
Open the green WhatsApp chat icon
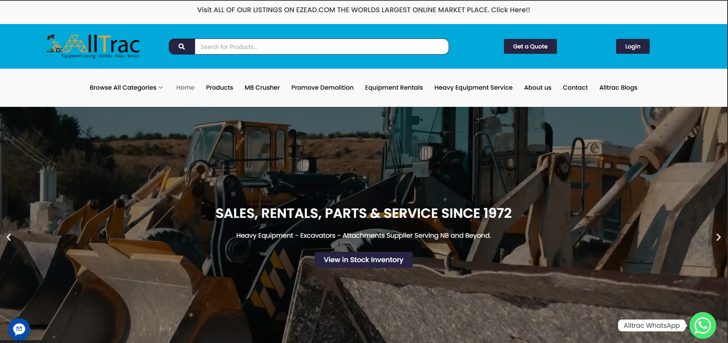pyautogui.click(x=702, y=325)
